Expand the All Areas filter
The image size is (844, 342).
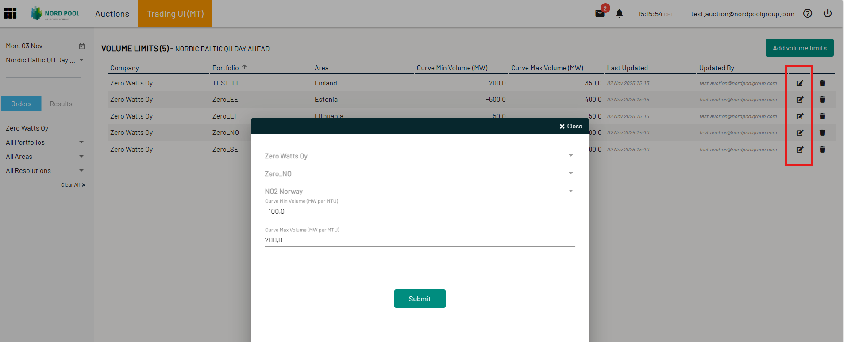coord(45,157)
